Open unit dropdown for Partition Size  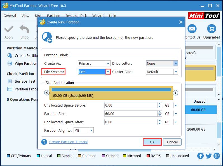(x=176, y=114)
